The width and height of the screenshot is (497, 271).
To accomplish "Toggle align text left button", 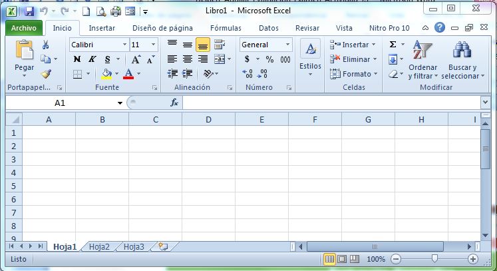I will (172, 59).
